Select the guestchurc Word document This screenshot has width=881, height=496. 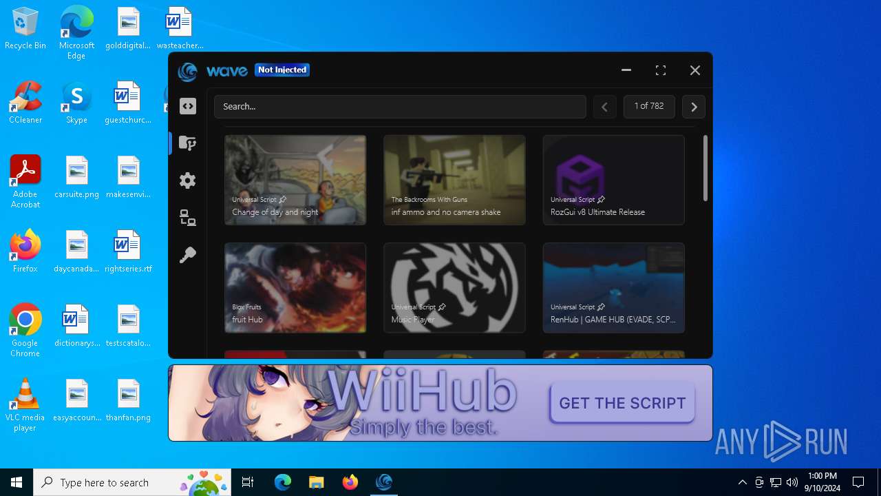pyautogui.click(x=128, y=103)
